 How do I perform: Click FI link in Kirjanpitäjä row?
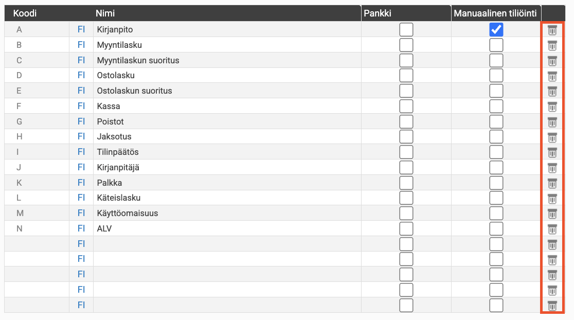pyautogui.click(x=81, y=167)
